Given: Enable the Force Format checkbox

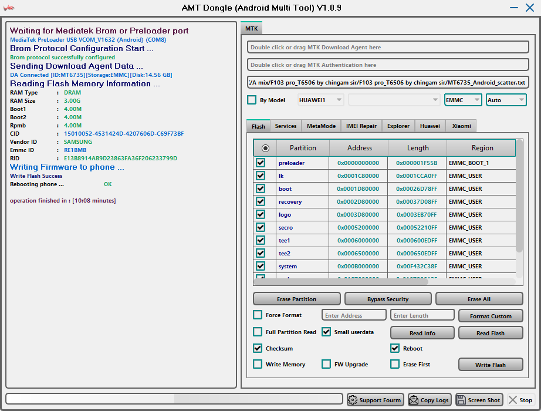Looking at the screenshot, I should coord(258,315).
